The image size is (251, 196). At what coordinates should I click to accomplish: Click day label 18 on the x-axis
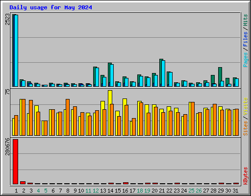140,191
